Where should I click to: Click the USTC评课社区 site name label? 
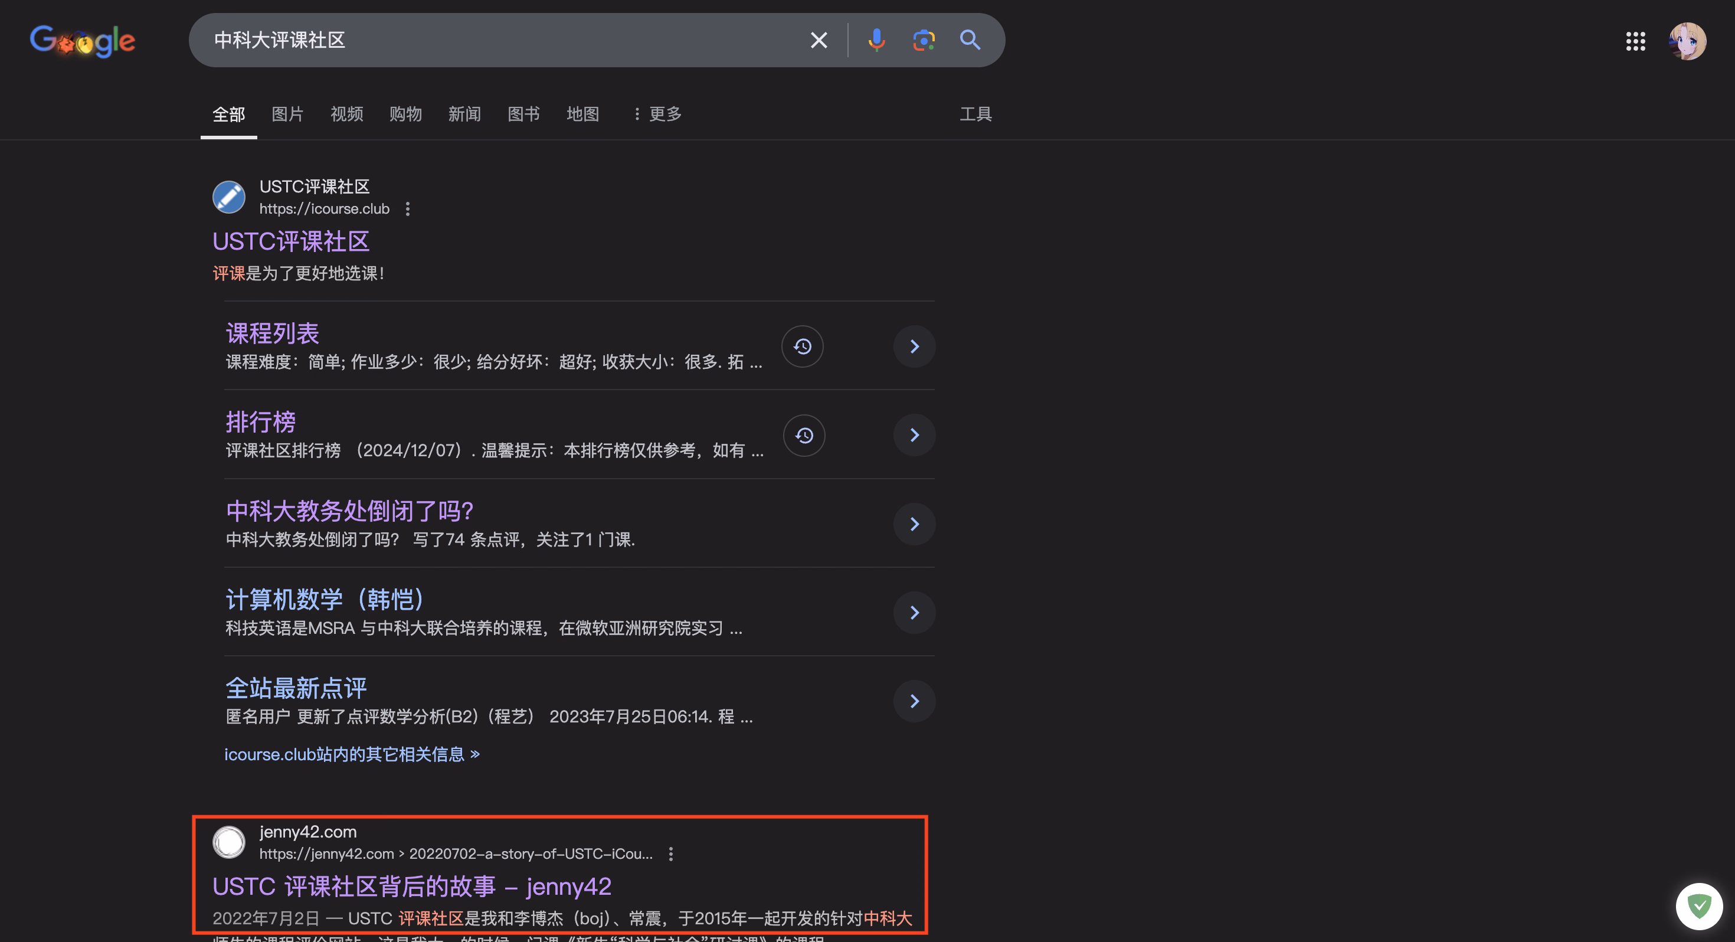tap(315, 187)
